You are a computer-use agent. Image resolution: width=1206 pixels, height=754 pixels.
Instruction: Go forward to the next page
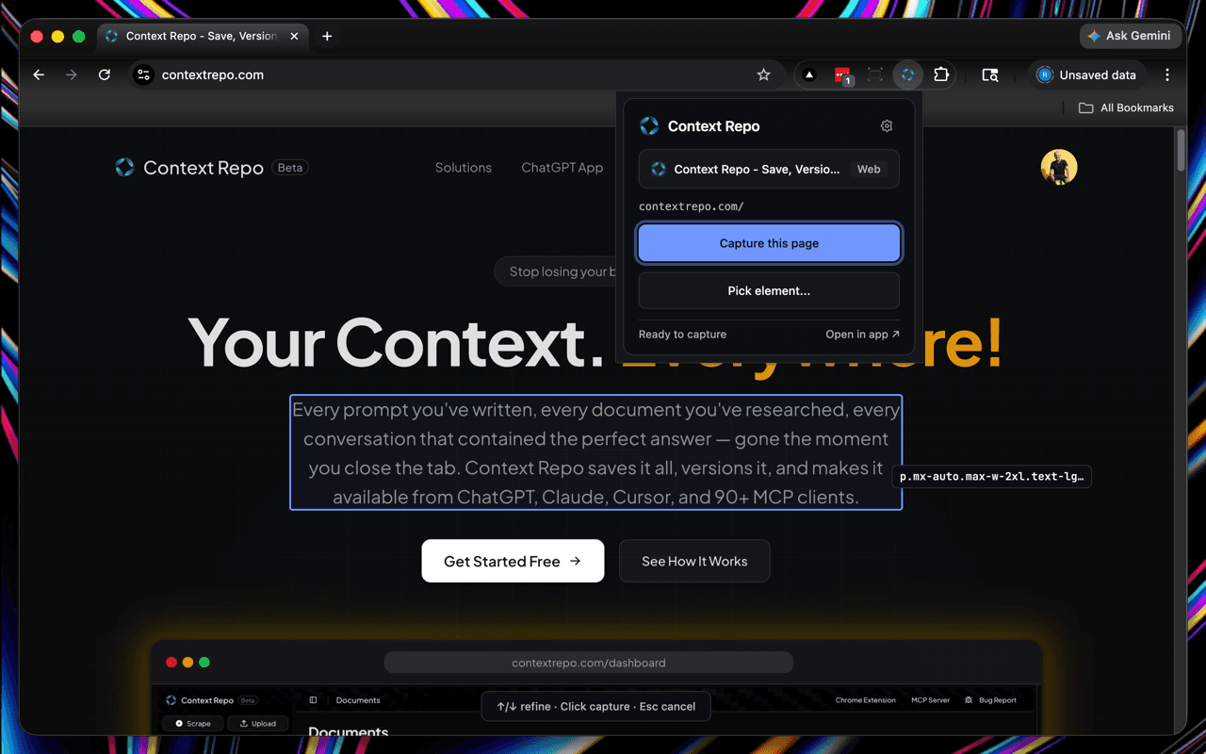pos(72,75)
